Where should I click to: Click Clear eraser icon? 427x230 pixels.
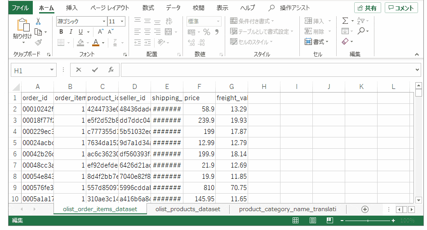(345, 41)
